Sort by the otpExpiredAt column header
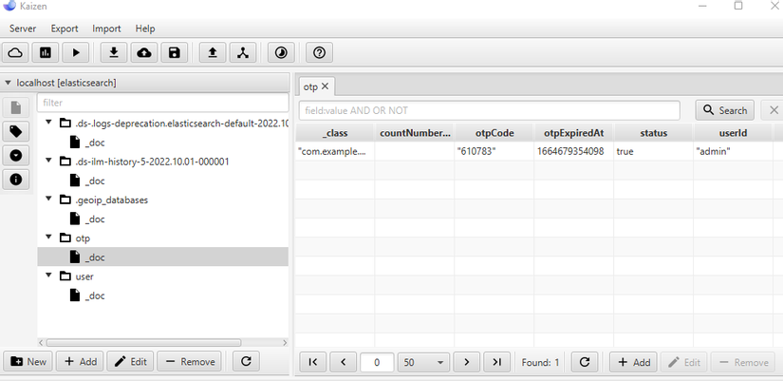Image resolution: width=783 pixels, height=381 pixels. pyautogui.click(x=574, y=133)
